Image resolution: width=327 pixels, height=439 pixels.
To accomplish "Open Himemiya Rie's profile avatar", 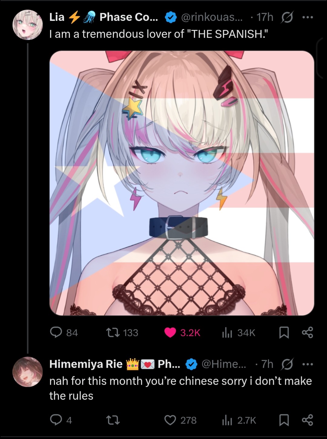I will point(28,372).
